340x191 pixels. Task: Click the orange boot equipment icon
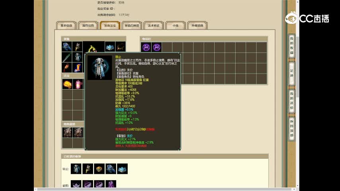coord(77,68)
